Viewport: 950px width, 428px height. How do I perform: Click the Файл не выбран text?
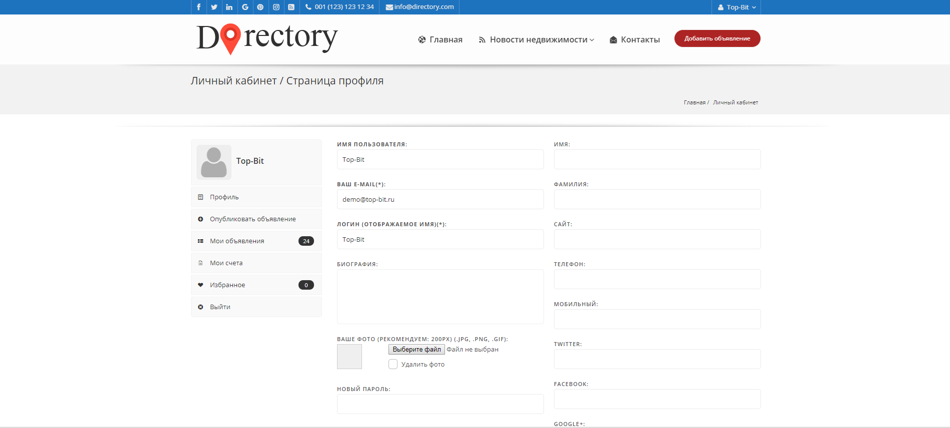(472, 350)
